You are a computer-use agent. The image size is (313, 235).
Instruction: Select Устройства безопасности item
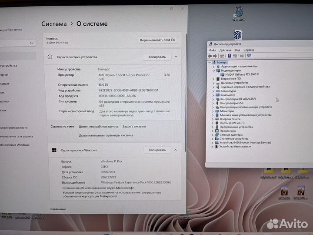click(235, 147)
